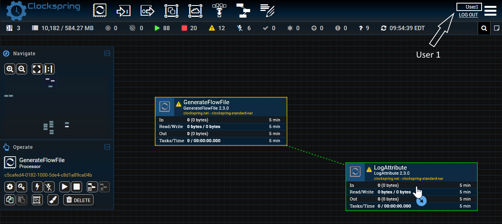This screenshot has height=224, width=502.
Task: Click the Clockspring logo
Action: [43, 11]
